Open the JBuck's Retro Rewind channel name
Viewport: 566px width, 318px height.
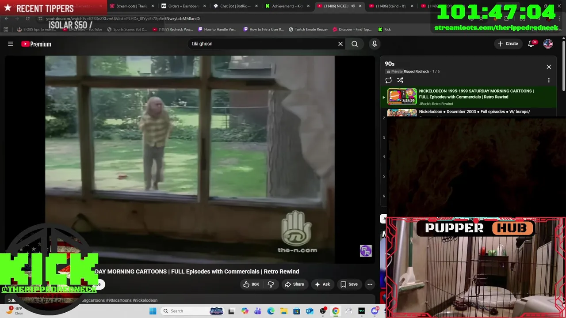click(x=436, y=104)
